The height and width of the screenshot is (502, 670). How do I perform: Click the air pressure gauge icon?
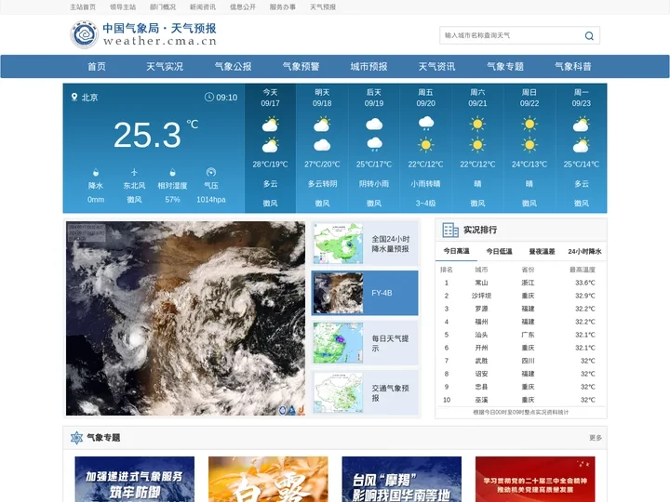point(211,173)
